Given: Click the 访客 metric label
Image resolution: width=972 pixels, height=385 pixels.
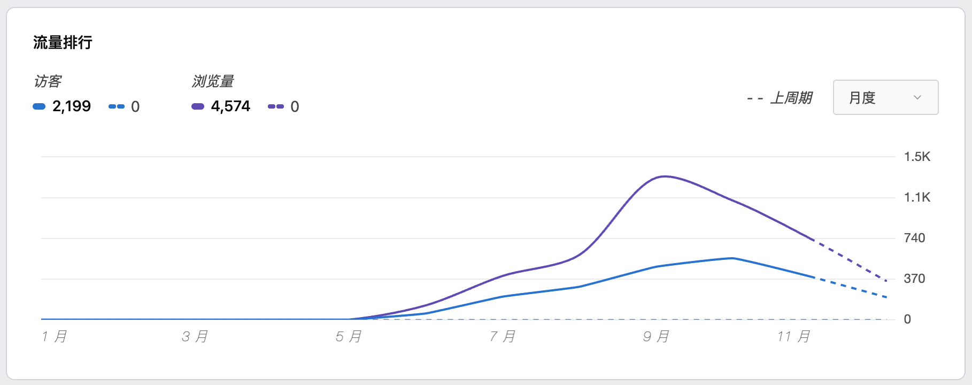Looking at the screenshot, I should click(x=48, y=81).
